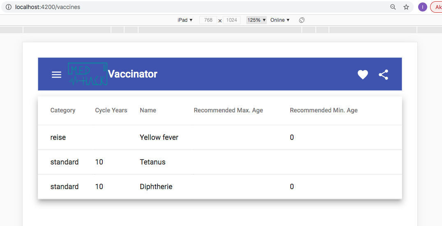442x226 pixels.
Task: Click the heart favorite icon
Action: (x=363, y=75)
